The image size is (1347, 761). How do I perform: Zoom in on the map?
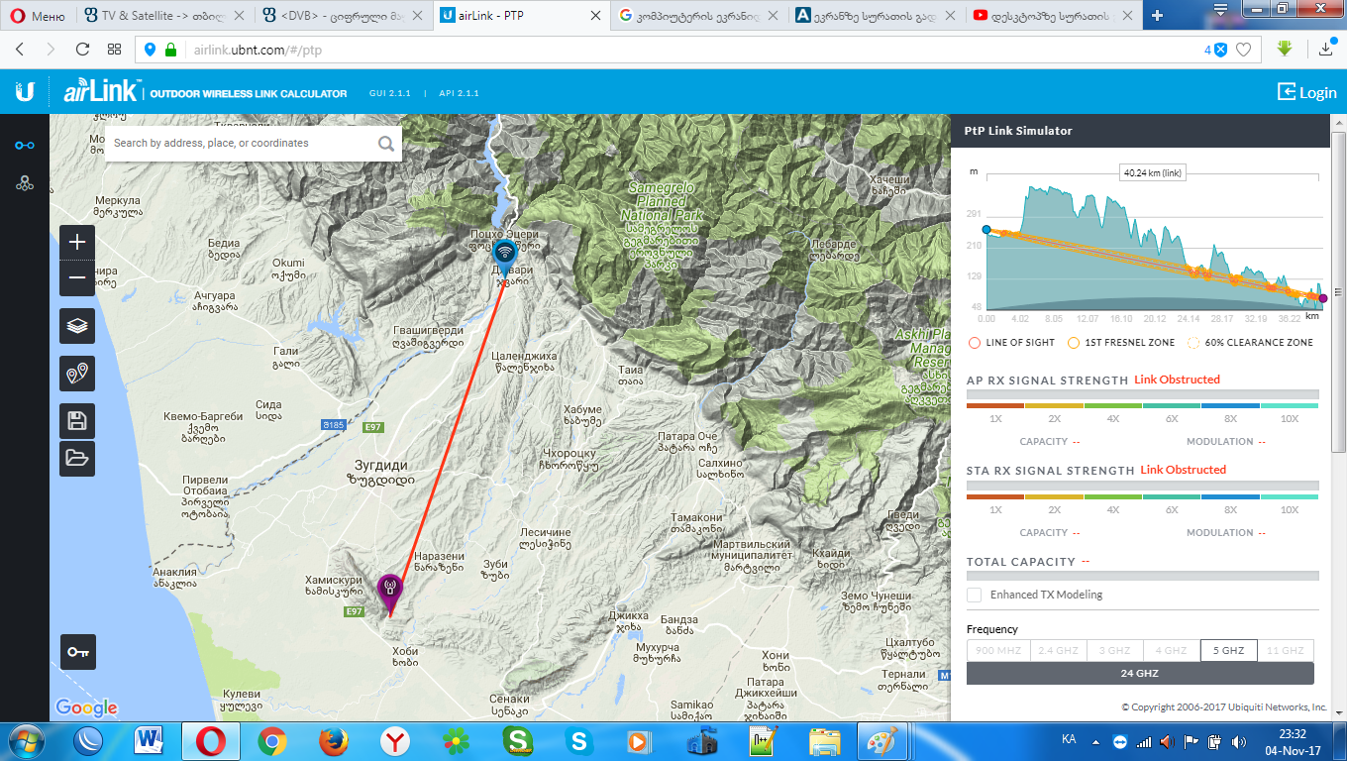(x=77, y=242)
